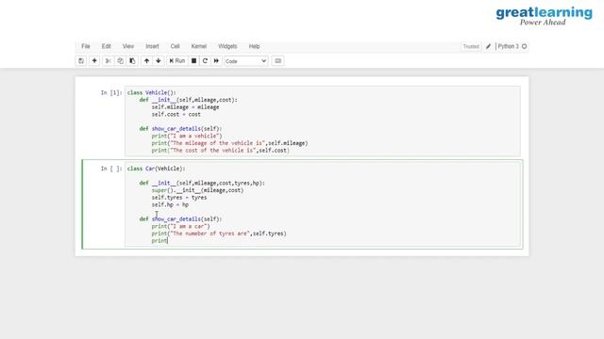Image resolution: width=604 pixels, height=339 pixels.
Task: Open the cell type Code dropdown
Action: pos(245,61)
